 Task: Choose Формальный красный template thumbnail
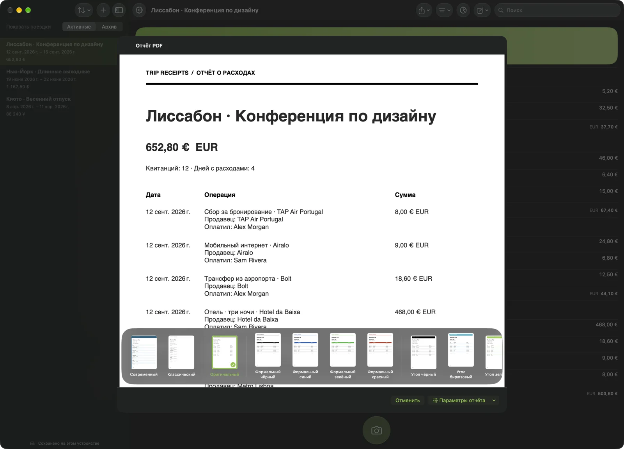(x=380, y=350)
